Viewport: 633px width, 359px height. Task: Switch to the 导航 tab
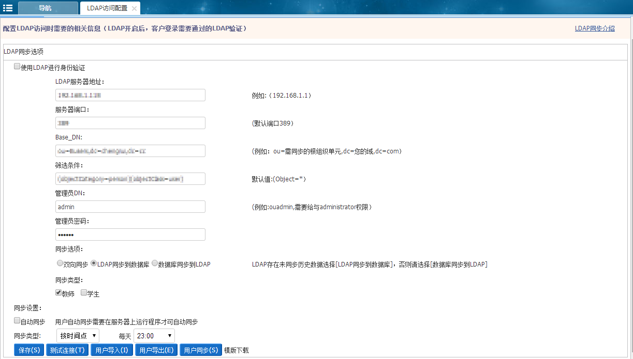(x=45, y=8)
